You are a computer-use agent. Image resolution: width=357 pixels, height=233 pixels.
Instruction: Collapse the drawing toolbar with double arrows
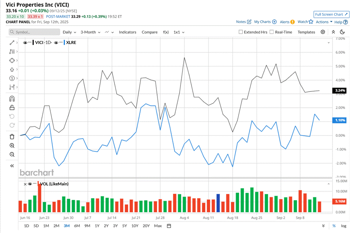click(x=12, y=166)
